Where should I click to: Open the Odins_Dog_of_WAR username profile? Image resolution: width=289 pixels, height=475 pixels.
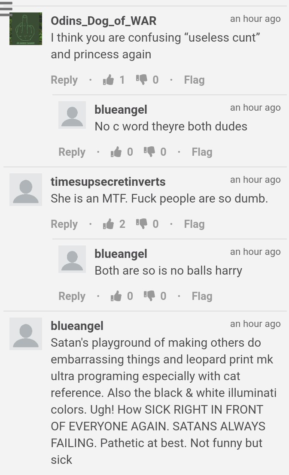[x=104, y=21]
